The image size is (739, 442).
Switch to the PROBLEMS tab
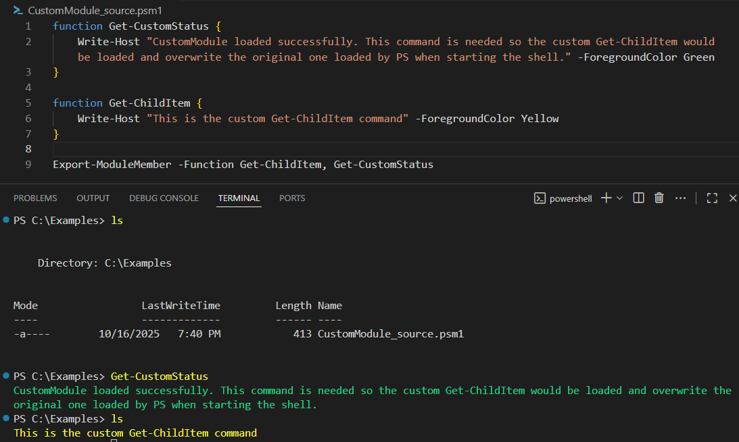click(35, 198)
